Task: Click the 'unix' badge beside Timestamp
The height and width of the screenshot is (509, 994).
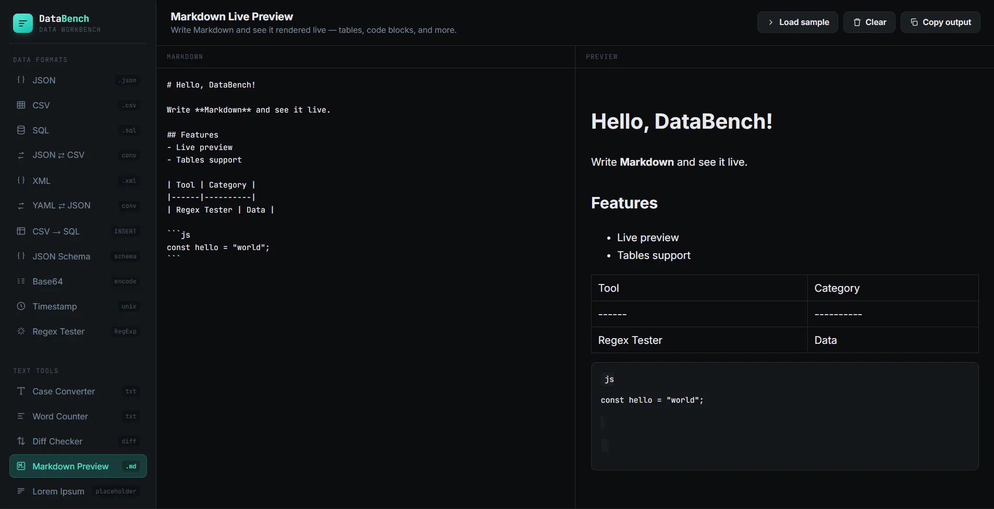Action: click(x=129, y=306)
